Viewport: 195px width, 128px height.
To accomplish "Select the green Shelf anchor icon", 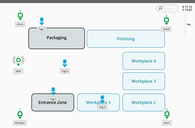I will point(166,20).
